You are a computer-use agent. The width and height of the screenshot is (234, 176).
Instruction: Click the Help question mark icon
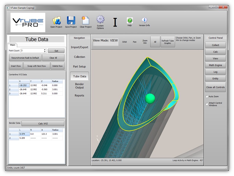click(130, 20)
